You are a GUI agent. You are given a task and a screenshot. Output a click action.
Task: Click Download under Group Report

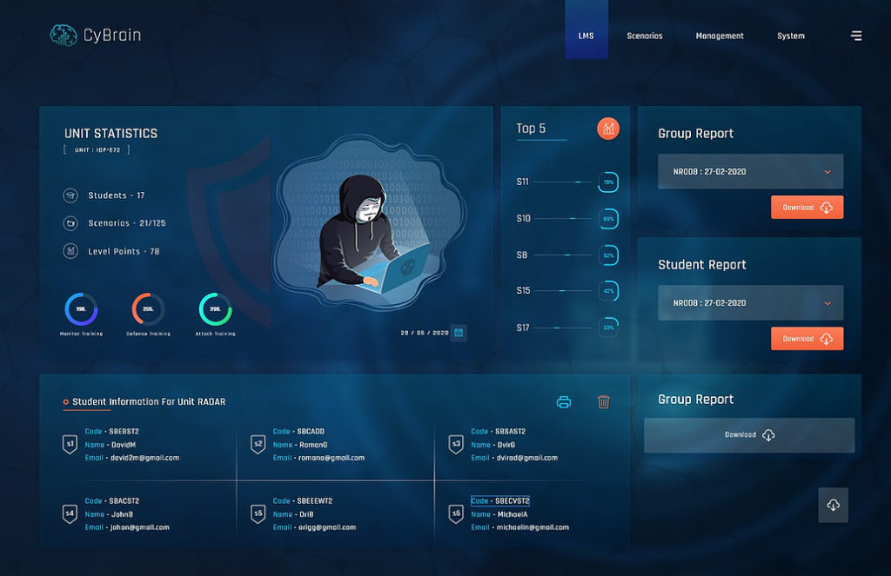806,207
